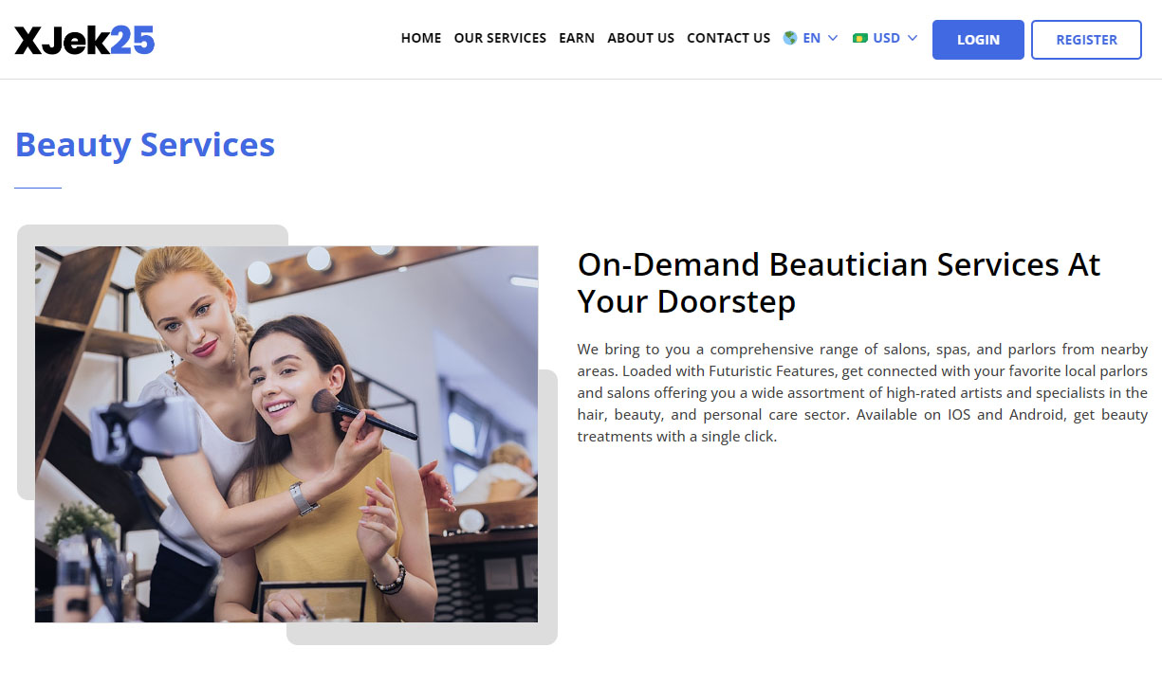1162x684 pixels.
Task: Click the beautician makeup photo
Action: (x=286, y=434)
